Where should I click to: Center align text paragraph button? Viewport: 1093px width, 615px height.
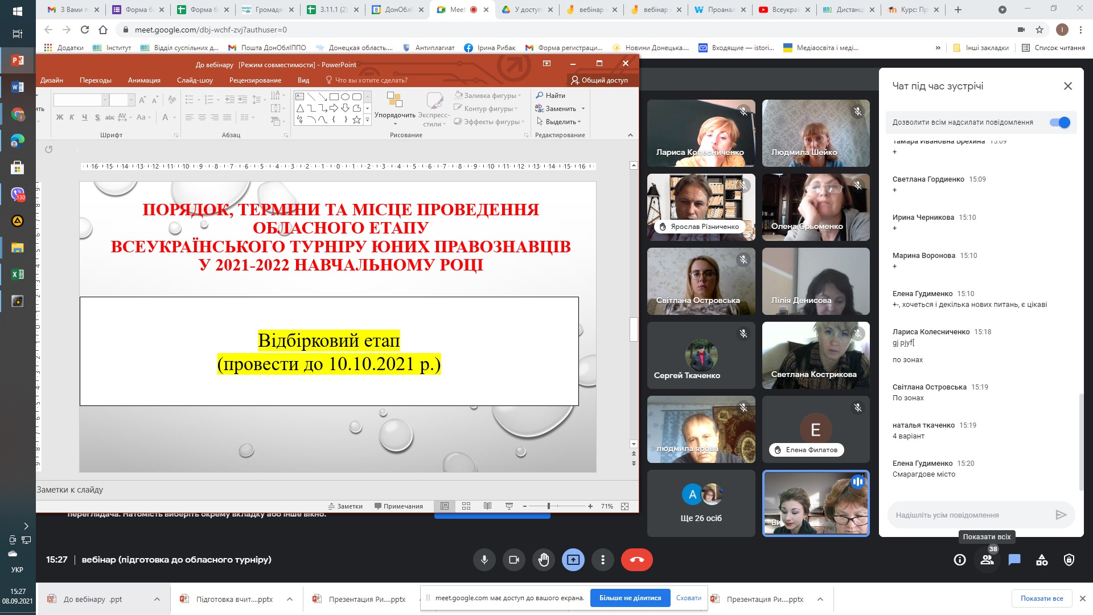(202, 117)
